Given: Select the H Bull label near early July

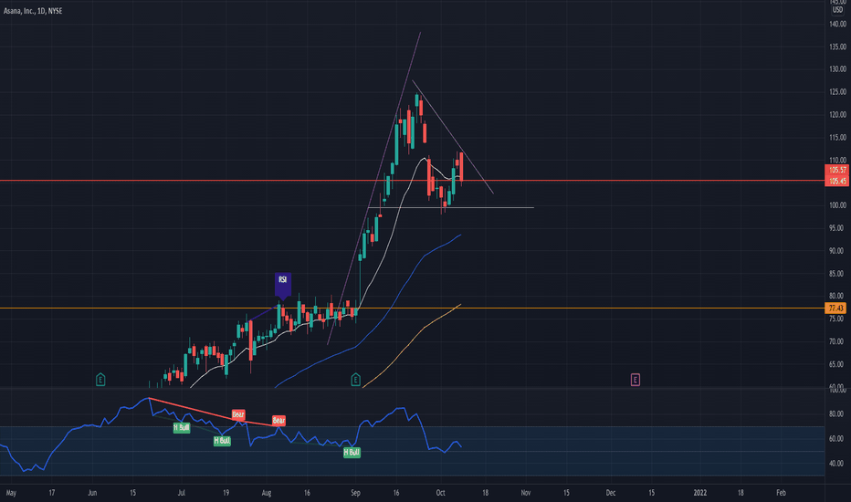Looking at the screenshot, I should pos(182,428).
